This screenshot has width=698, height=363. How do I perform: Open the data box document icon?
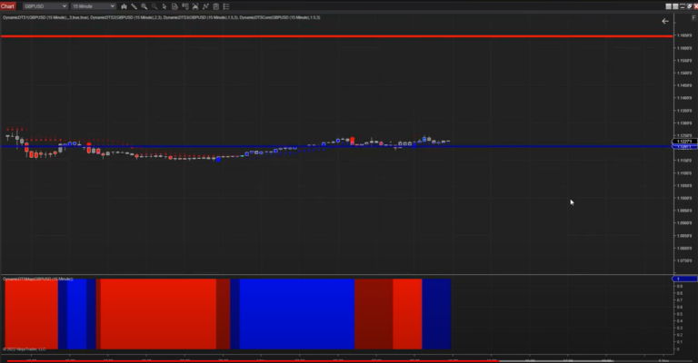[174, 6]
